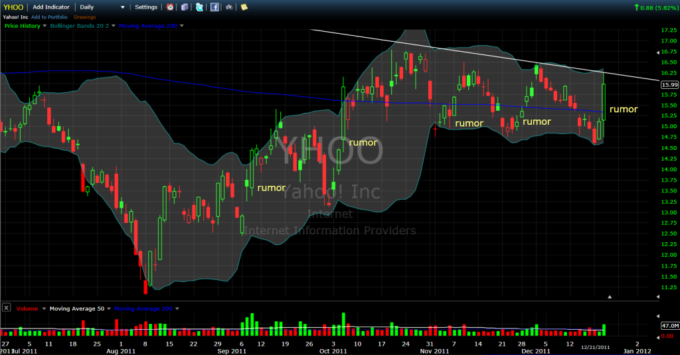Screen dimensions: 680x355
Task: Click the Yahoo! Inc company name
Action: [x=16, y=17]
